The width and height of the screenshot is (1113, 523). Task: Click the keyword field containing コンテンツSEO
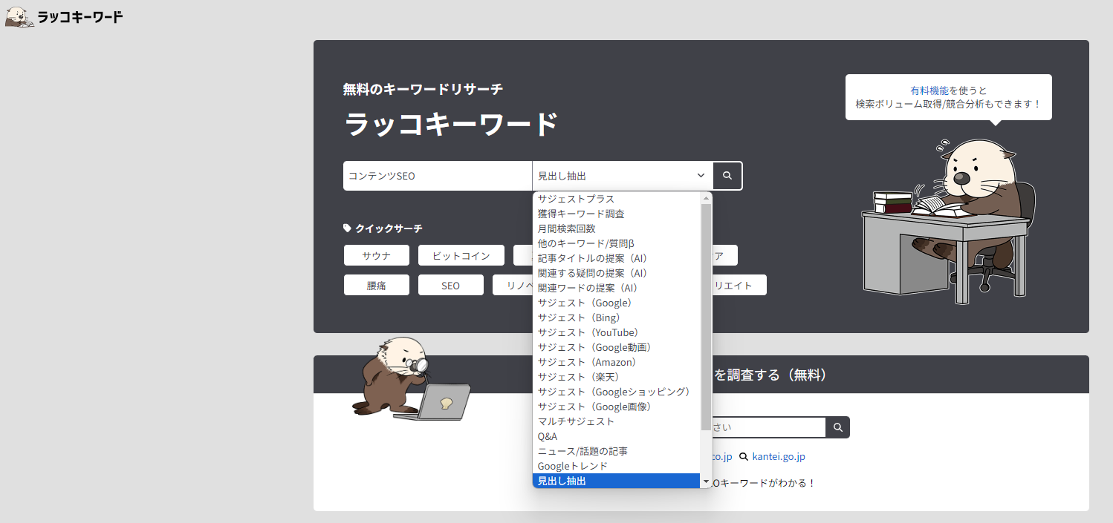pos(438,176)
